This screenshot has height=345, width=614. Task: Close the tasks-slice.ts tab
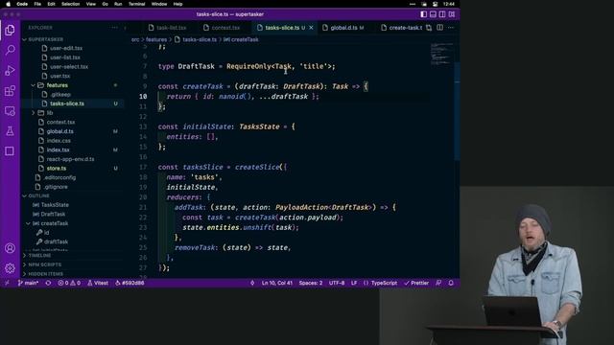311,28
